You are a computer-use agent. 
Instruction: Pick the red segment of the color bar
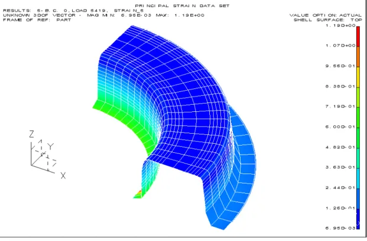(358, 36)
